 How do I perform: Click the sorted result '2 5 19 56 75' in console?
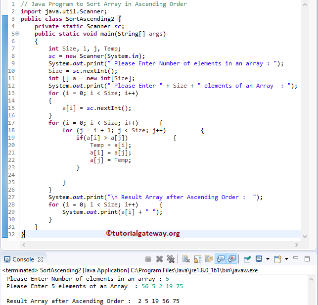point(159,301)
